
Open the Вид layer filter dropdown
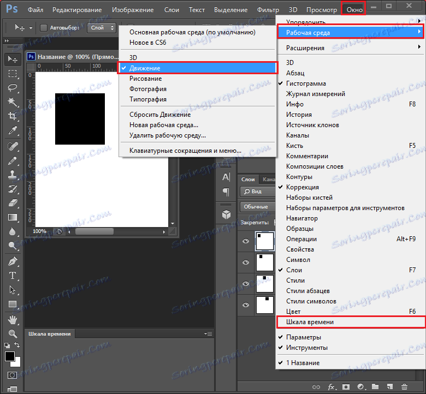tap(258, 192)
